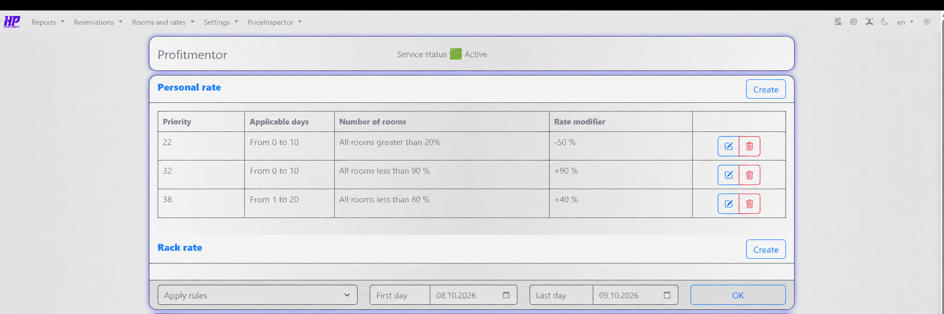Image resolution: width=944 pixels, height=314 pixels.
Task: Create a new Personal rate rule
Action: coord(766,89)
